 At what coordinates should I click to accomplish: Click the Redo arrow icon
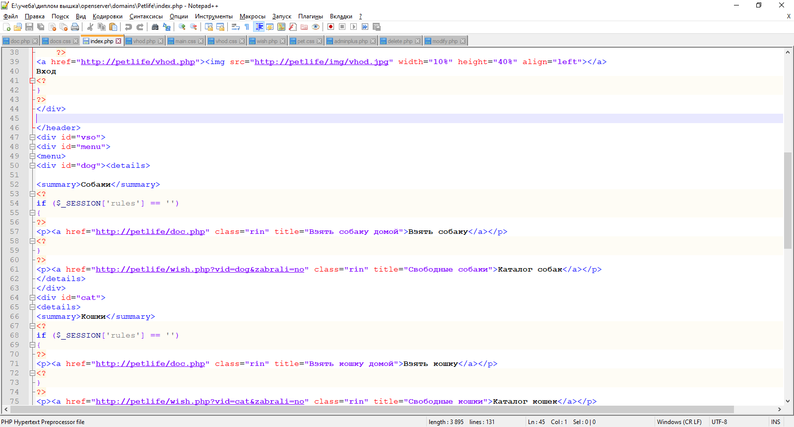(x=140, y=27)
